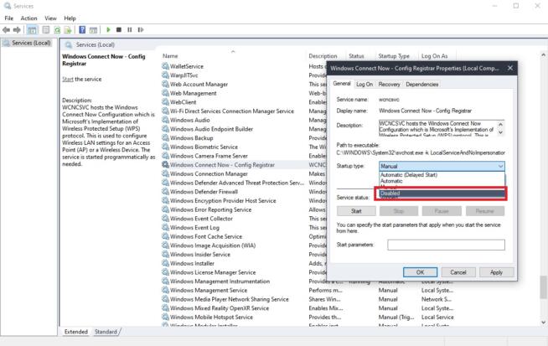Click the gear icon beside Windows Event Log
This screenshot has width=548, height=346.
[165, 227]
